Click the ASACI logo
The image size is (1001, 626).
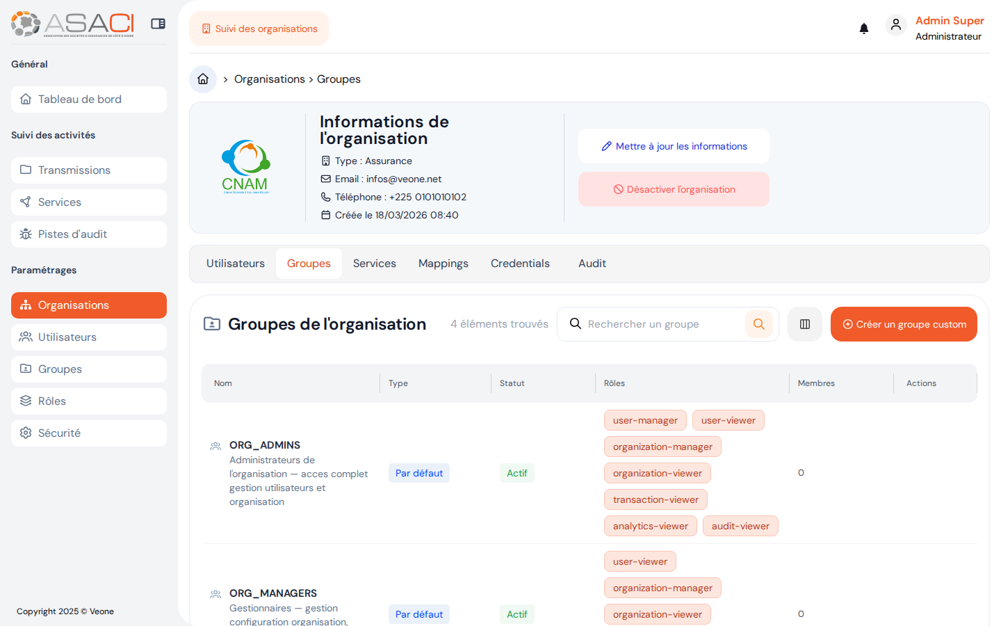point(72,23)
